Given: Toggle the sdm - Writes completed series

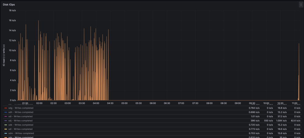Looking at the screenshot, I should pos(21,133).
